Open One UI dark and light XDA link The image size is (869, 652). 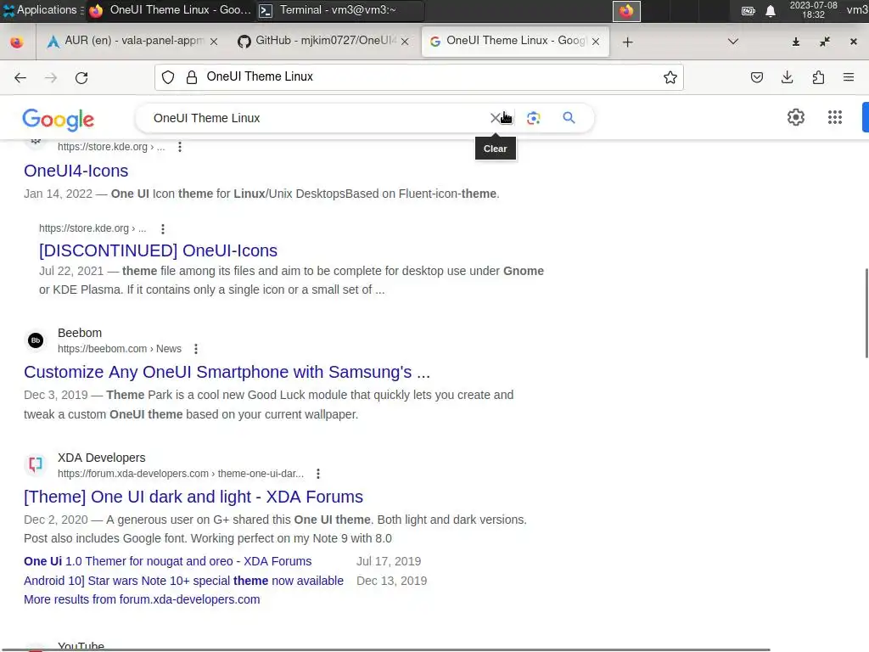click(x=193, y=497)
